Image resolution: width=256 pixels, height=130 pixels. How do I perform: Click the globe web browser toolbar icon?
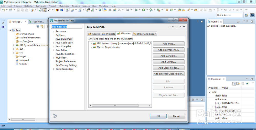[x=100, y=10]
